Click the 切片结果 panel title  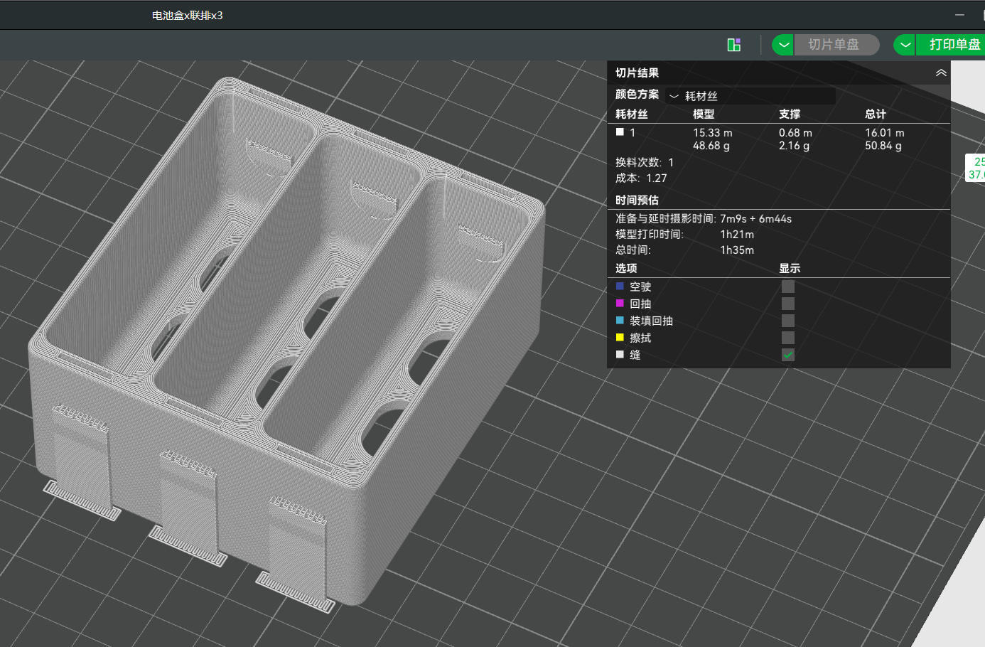click(637, 73)
